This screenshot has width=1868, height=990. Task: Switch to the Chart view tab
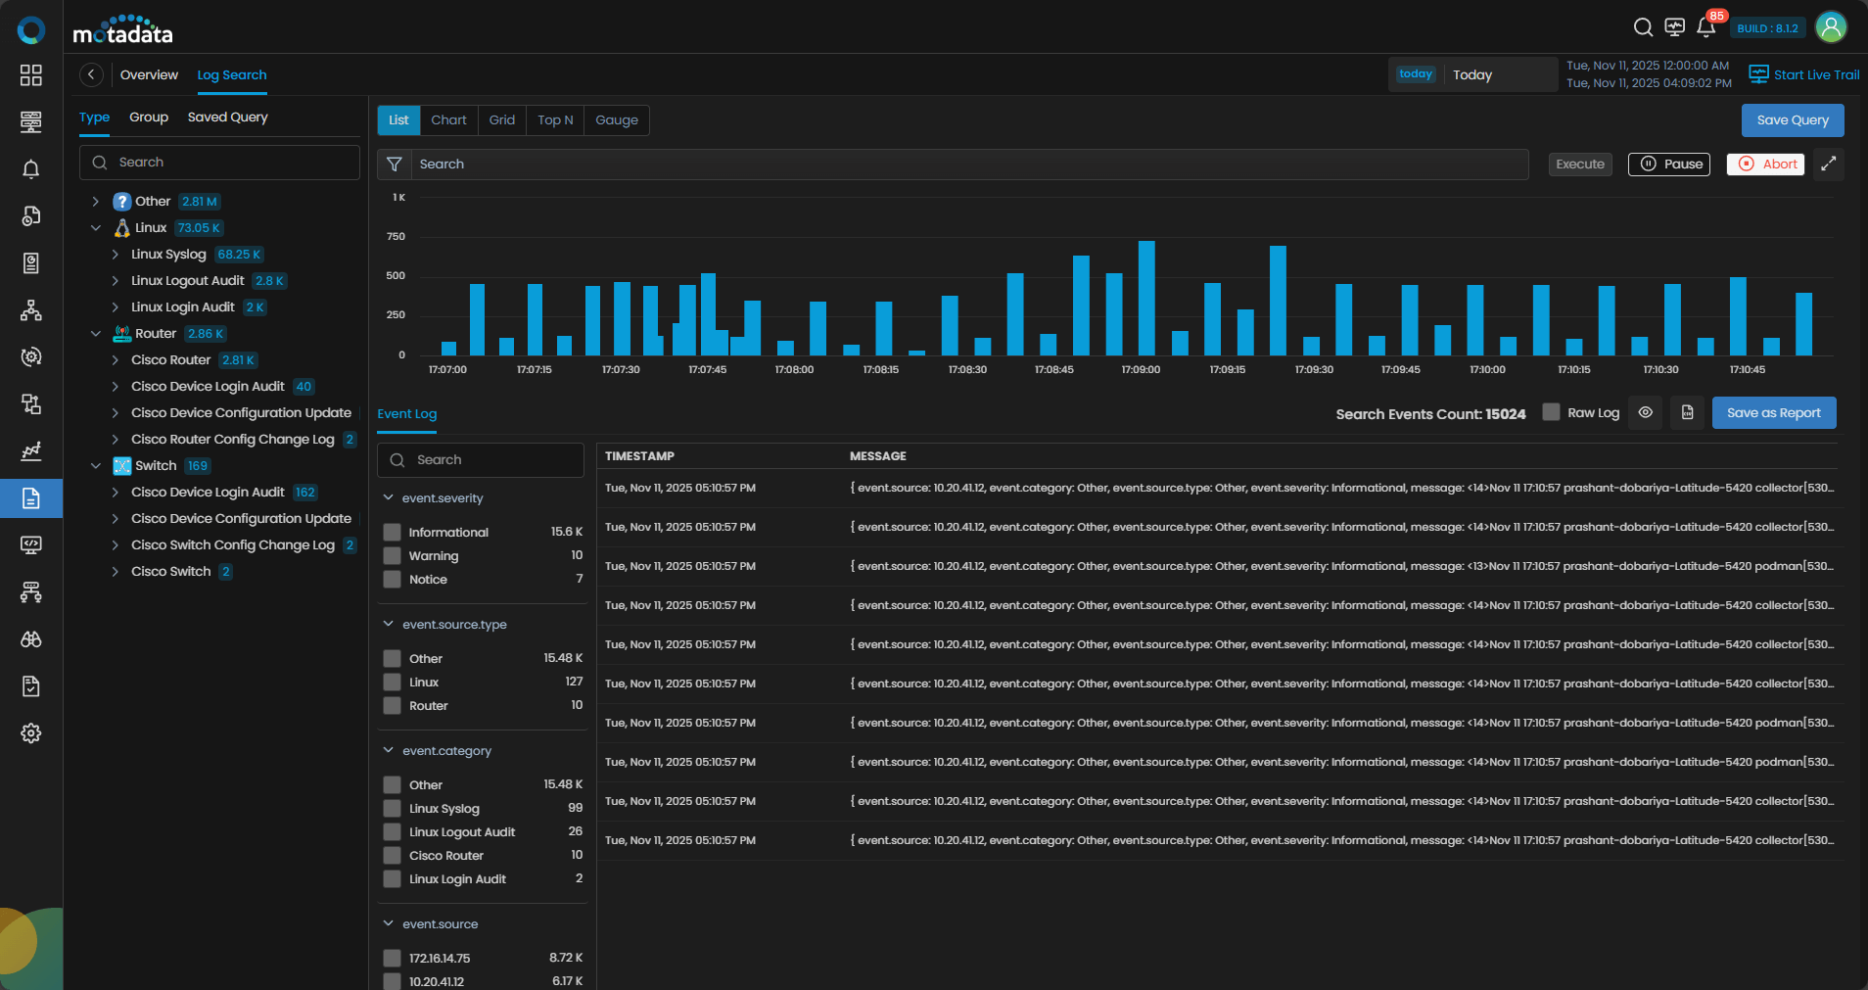tap(448, 120)
